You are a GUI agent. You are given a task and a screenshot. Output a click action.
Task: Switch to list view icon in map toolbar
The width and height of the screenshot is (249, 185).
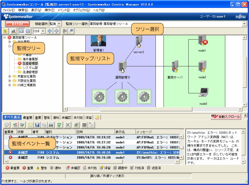point(28,31)
